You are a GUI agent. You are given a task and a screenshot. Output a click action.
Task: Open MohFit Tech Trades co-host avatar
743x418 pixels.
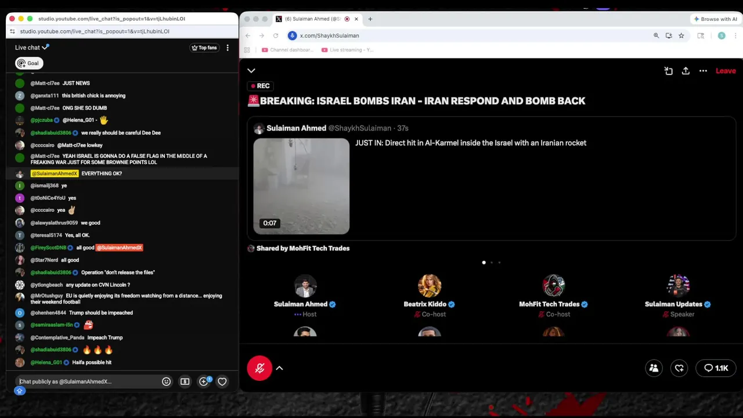(553, 286)
